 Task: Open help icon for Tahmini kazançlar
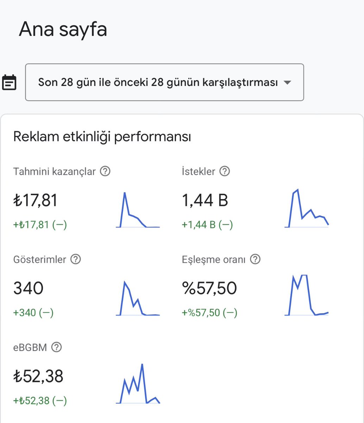[105, 172]
